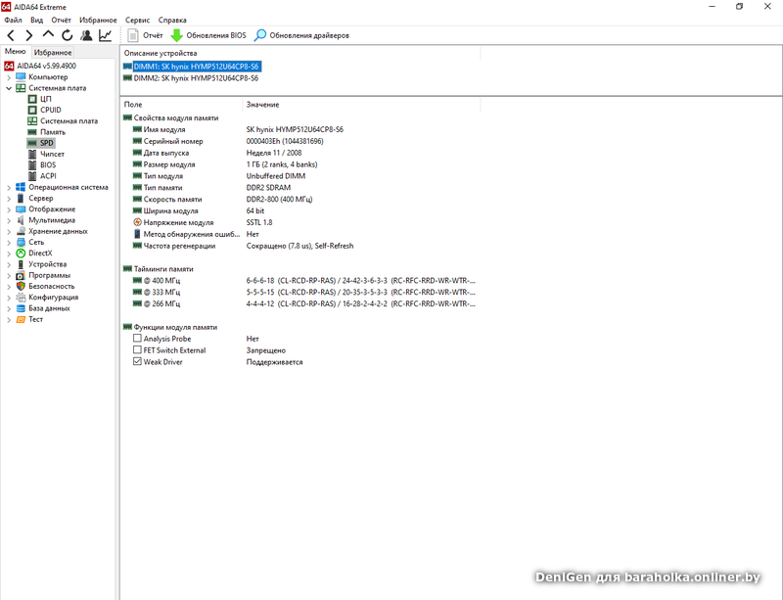The width and height of the screenshot is (783, 600).
Task: Click the DirectX Xbox icon
Action: (x=21, y=254)
